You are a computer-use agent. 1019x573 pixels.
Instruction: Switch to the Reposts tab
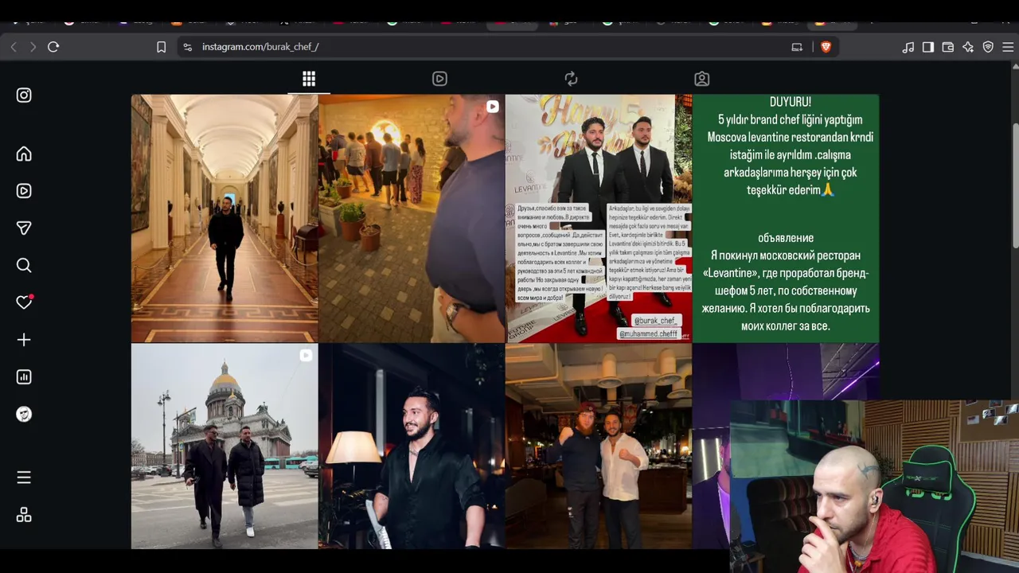(571, 79)
